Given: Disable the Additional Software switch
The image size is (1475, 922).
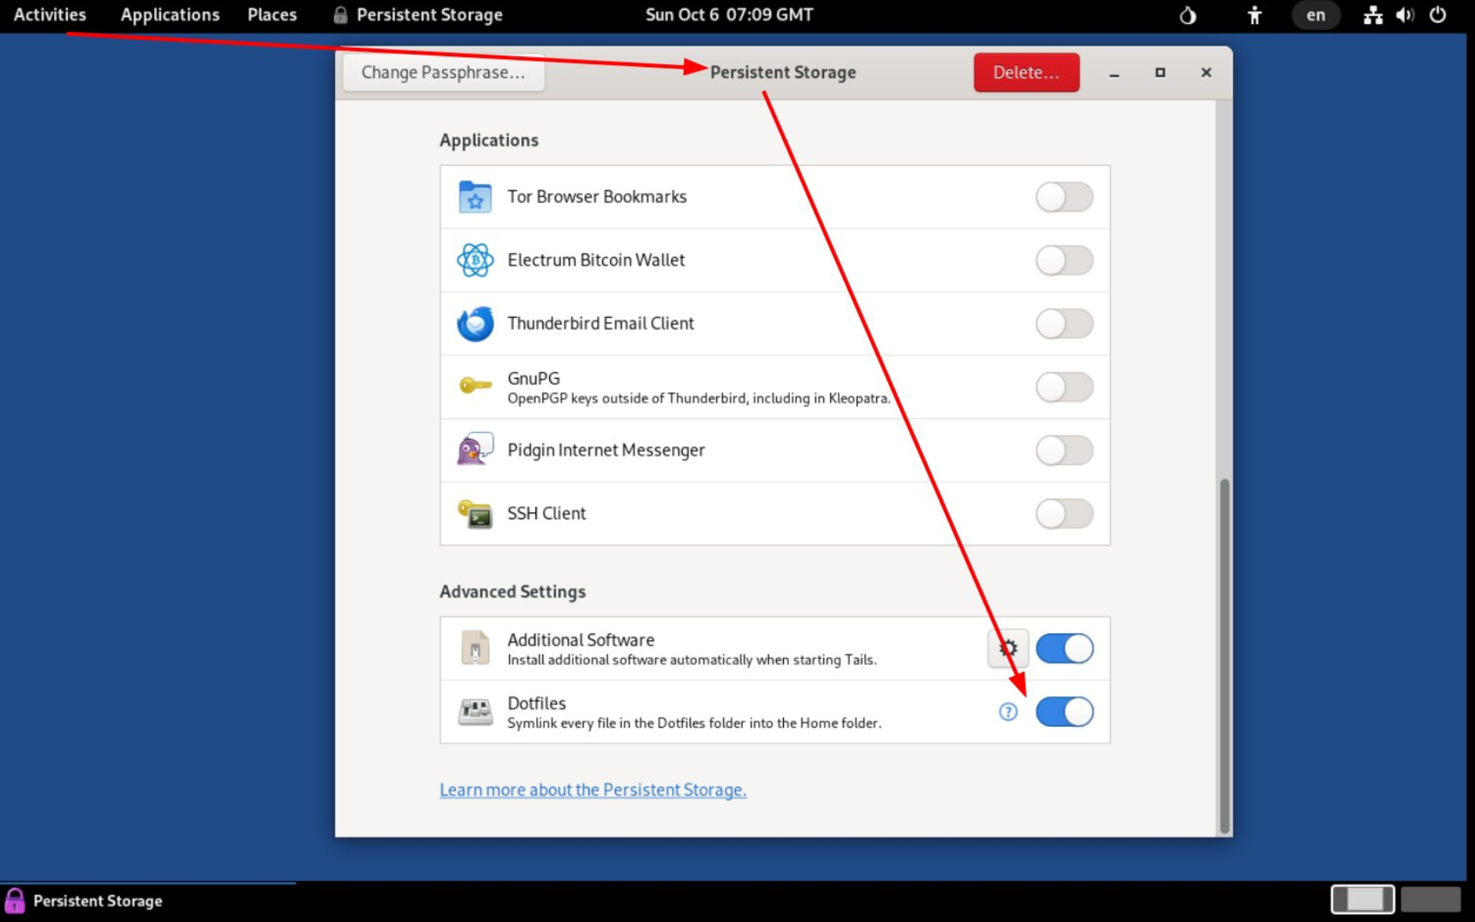Looking at the screenshot, I should [x=1064, y=648].
